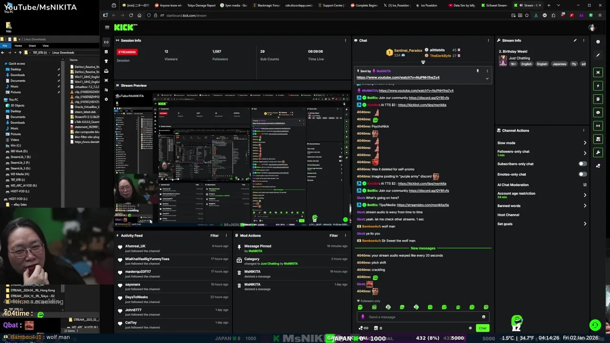Go to browser home page

139,15
